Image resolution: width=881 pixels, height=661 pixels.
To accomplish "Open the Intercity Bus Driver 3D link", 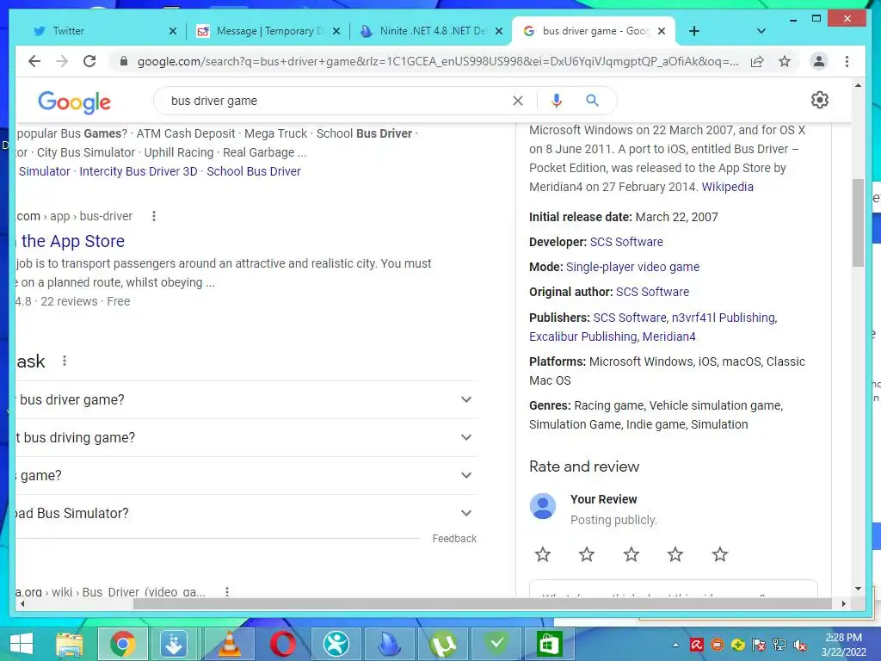I will click(139, 171).
